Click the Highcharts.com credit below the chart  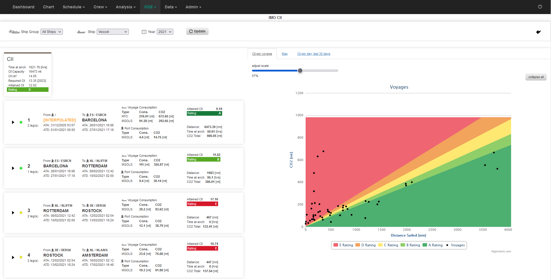tap(501, 251)
